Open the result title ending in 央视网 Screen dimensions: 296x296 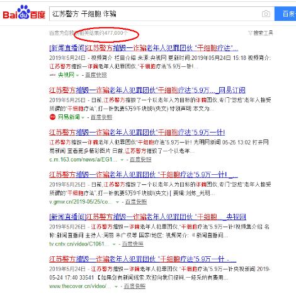point(147,216)
